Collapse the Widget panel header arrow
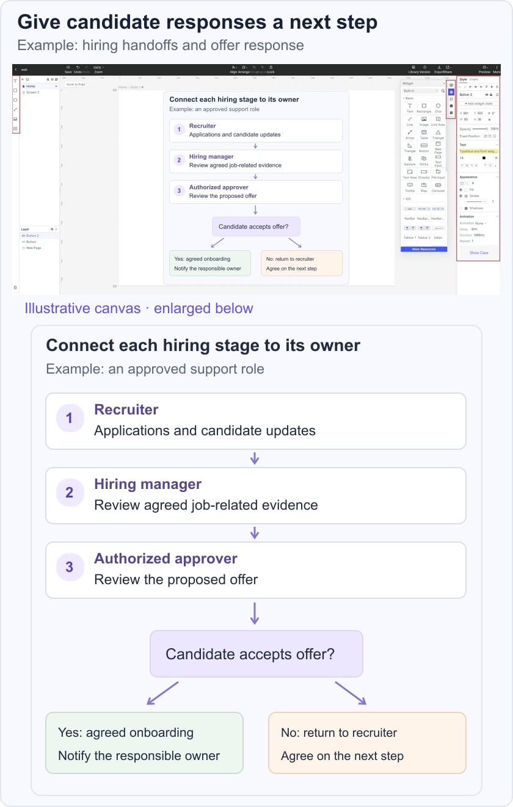 click(444, 84)
